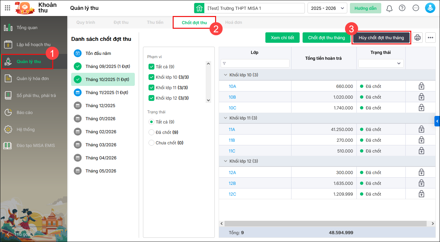Switch to the Thu tiền tab
Screen dimensions: 440x242
click(155, 23)
